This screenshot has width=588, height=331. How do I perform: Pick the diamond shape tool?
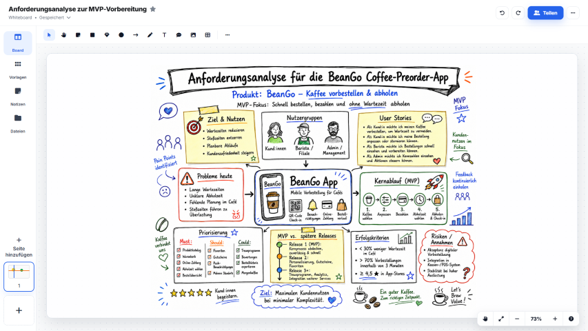[x=107, y=35]
